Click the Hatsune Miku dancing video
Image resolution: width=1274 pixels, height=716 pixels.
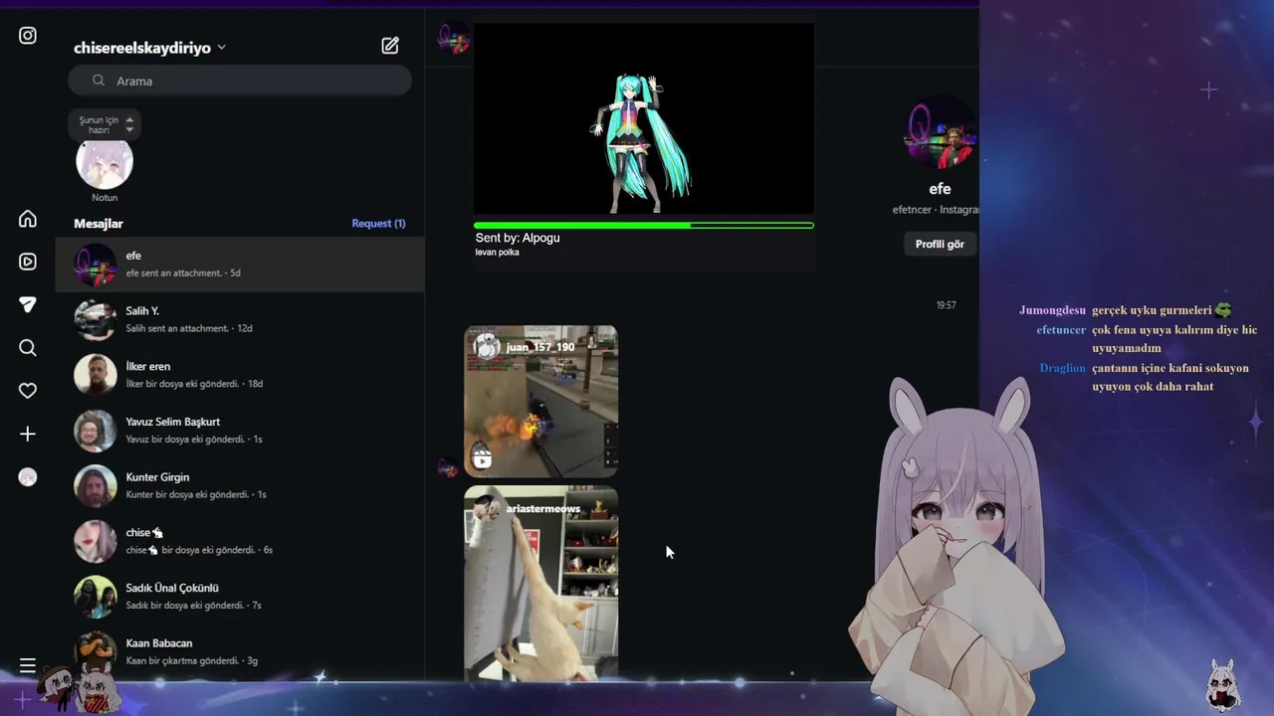(x=643, y=119)
